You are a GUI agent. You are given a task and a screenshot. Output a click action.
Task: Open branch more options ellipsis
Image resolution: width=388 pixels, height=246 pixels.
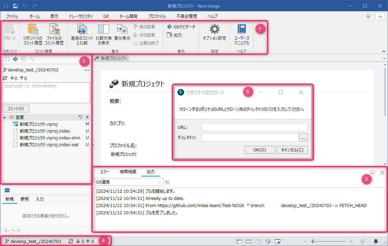point(87,70)
